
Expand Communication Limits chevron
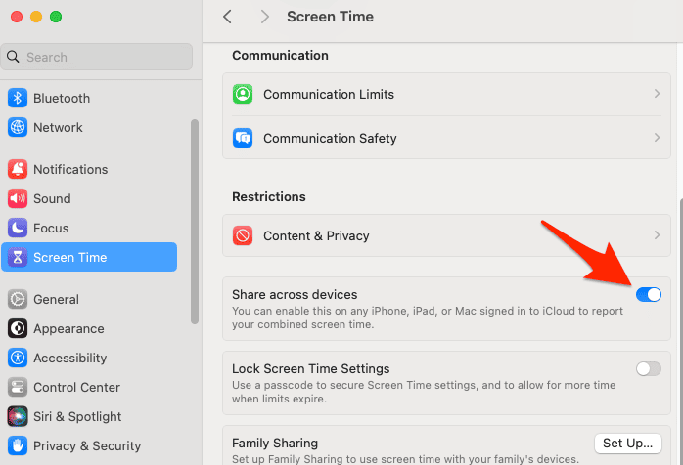pos(657,95)
